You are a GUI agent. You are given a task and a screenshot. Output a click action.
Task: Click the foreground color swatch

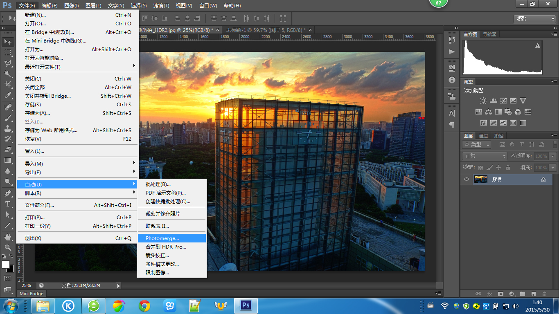click(x=6, y=265)
